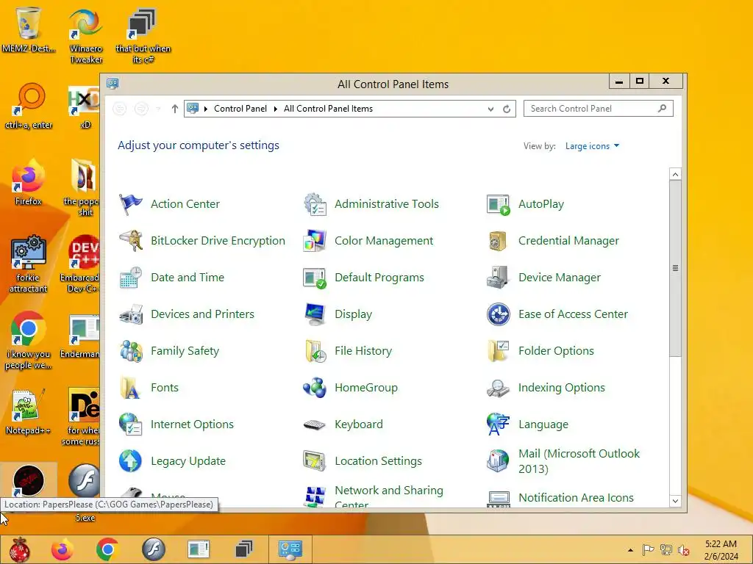Click the muted volume tray icon
The width and height of the screenshot is (753, 564).
tap(683, 550)
